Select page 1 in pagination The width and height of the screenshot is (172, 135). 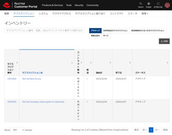[x=151, y=130]
